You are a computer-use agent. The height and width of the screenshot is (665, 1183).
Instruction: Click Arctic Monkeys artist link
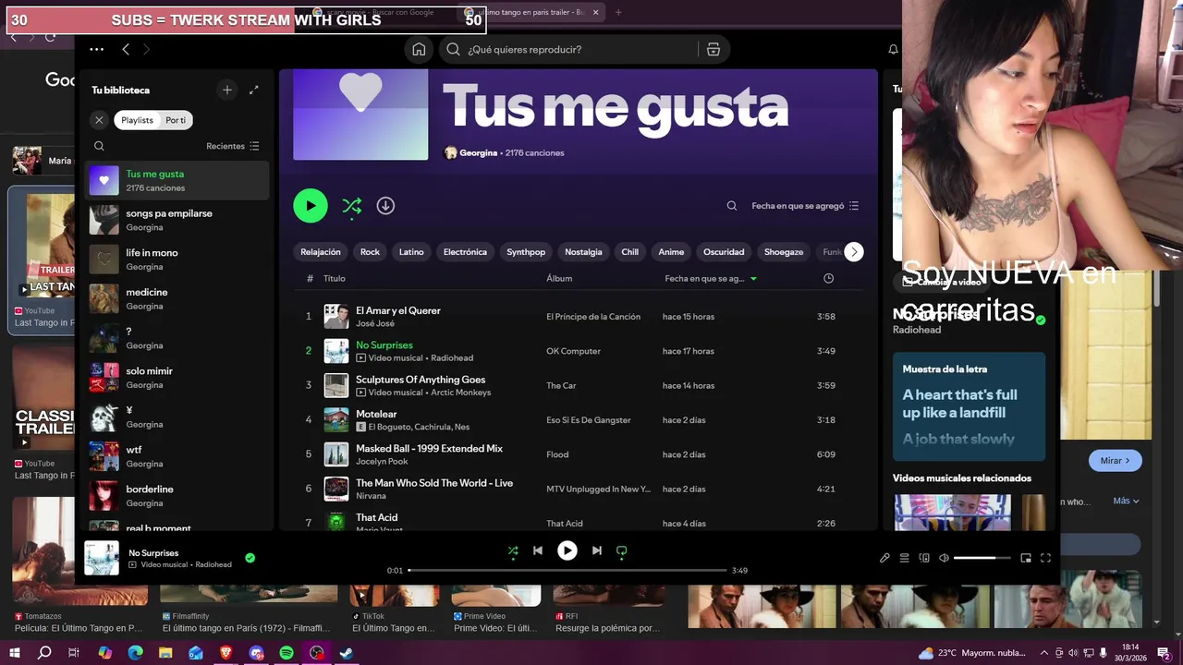tap(460, 392)
